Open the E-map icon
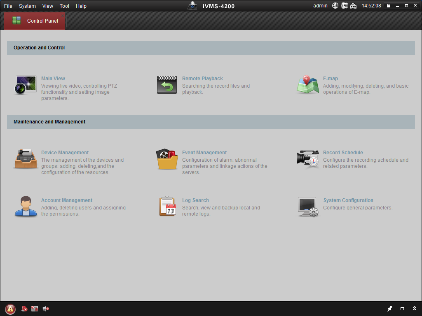This screenshot has width=422, height=316. click(x=308, y=84)
